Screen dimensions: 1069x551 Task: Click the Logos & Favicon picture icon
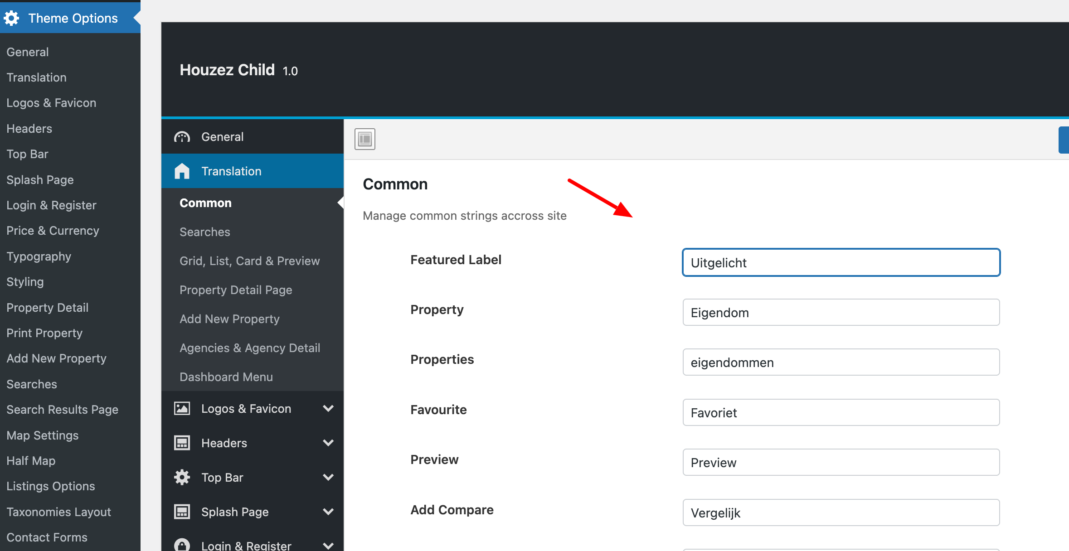tap(182, 409)
